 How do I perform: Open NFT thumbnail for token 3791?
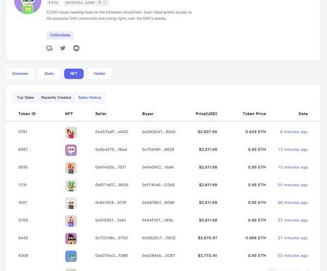click(71, 132)
